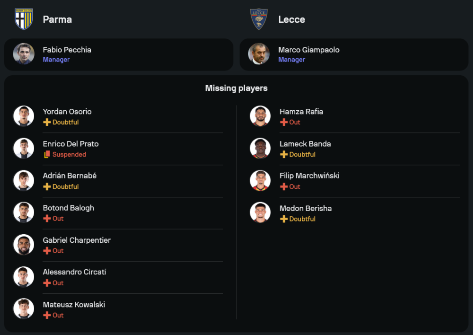Click the yellow doubtful icon for Bernabé

[x=47, y=187]
